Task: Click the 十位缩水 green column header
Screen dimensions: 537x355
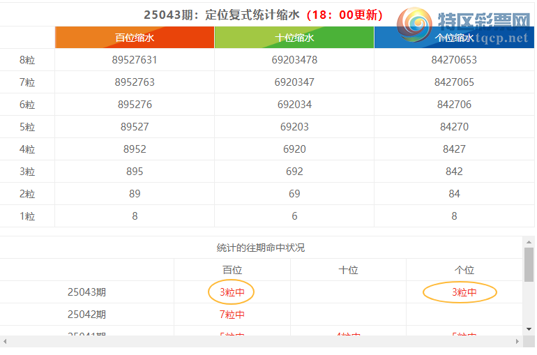Action: pos(294,38)
